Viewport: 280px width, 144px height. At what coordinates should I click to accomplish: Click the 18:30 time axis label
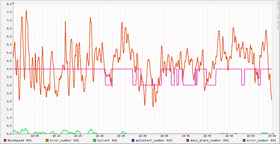[x=142, y=136]
